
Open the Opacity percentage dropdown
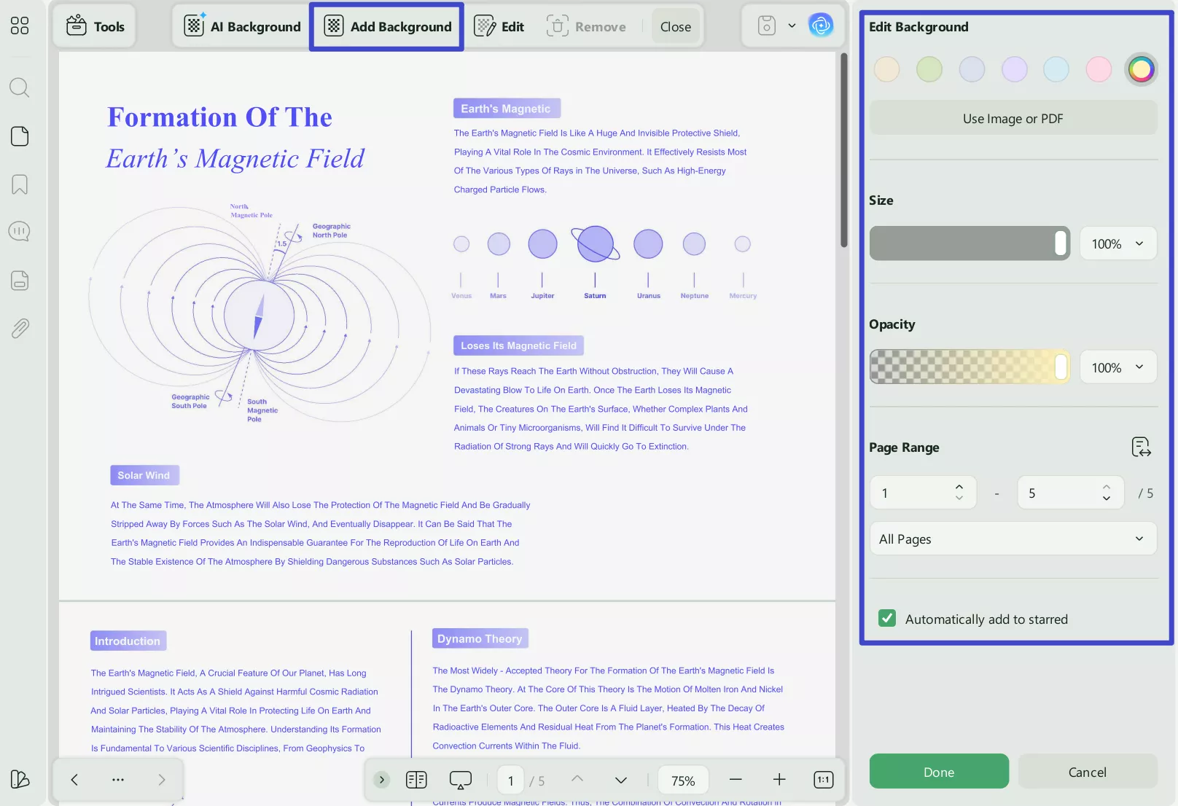coord(1118,367)
